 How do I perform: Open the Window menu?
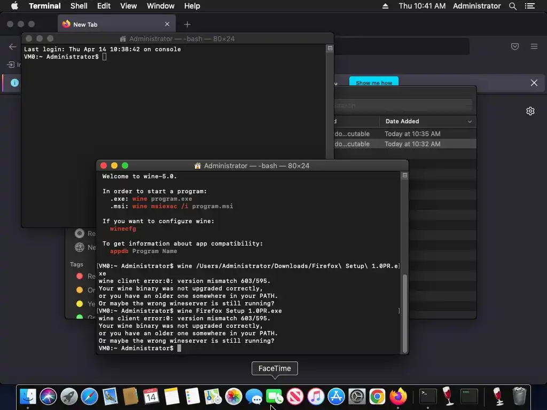point(160,6)
